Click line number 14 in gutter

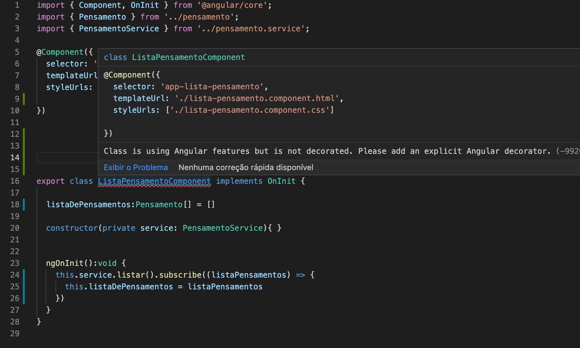[15, 158]
